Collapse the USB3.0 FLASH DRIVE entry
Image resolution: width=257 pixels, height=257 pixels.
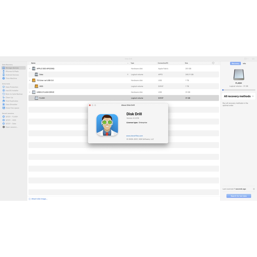(30, 92)
